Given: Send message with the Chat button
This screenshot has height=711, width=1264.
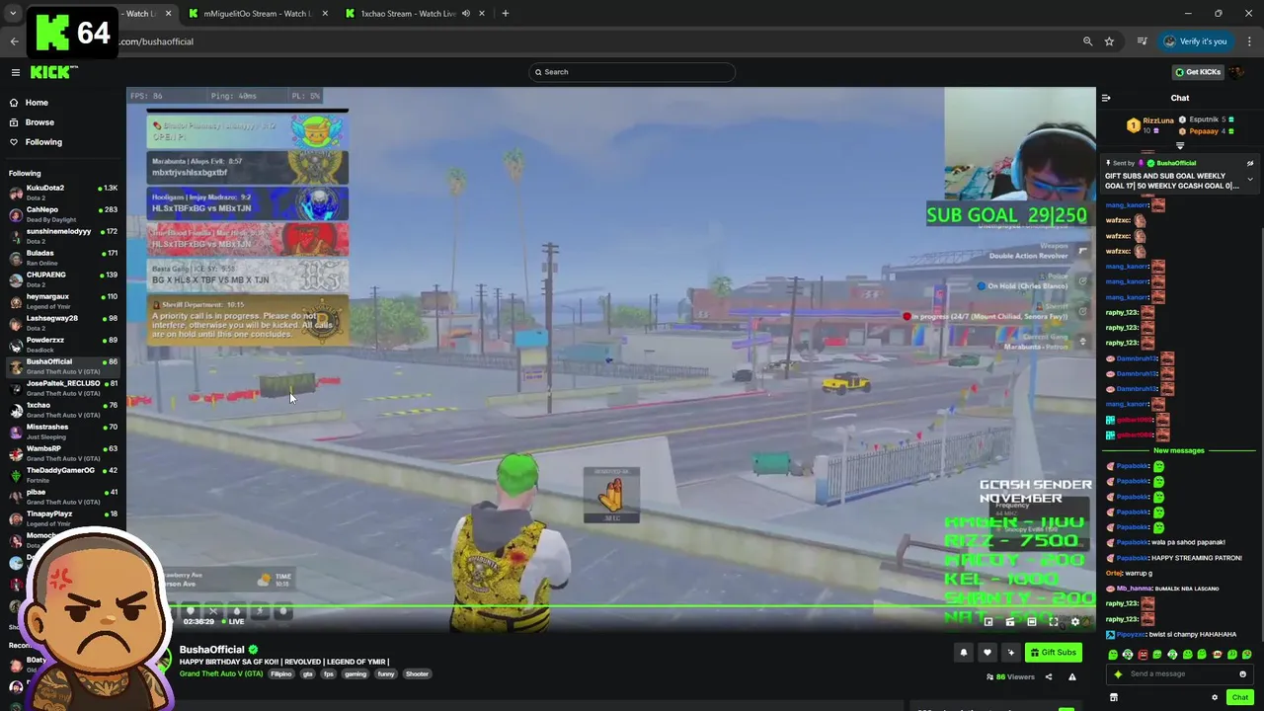Looking at the screenshot, I should (x=1239, y=698).
